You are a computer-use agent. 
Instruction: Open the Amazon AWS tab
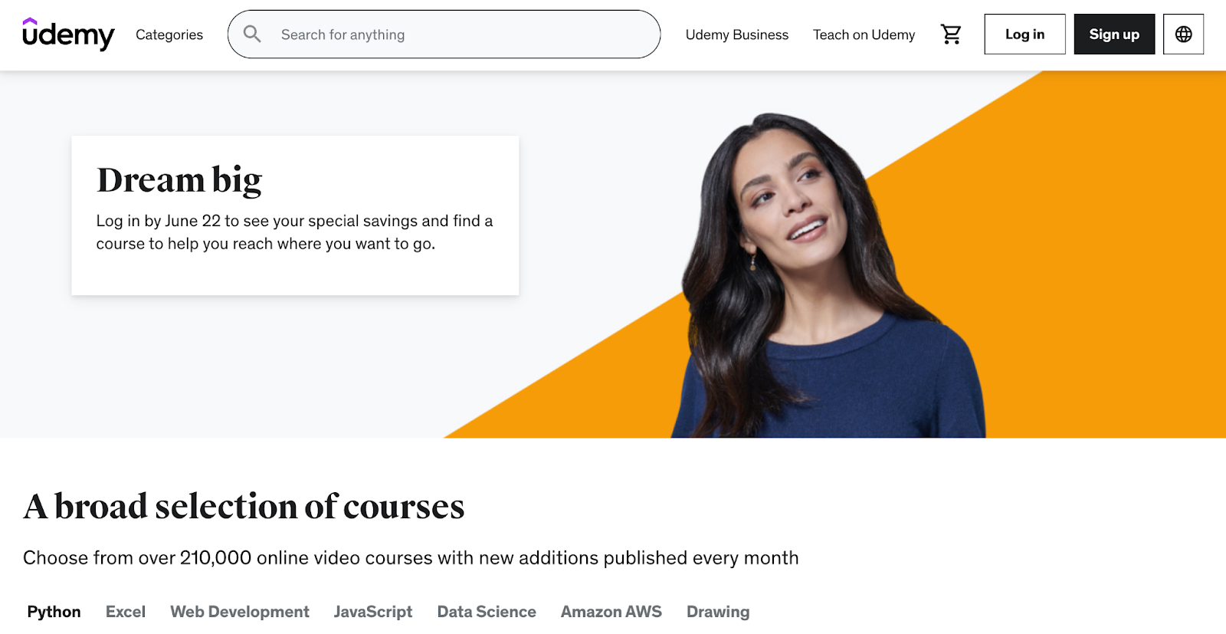(611, 612)
